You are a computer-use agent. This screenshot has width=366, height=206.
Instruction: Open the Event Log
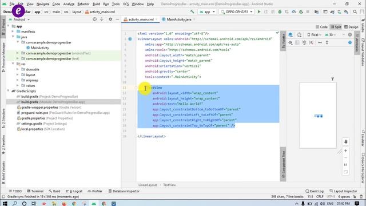tap(315, 191)
